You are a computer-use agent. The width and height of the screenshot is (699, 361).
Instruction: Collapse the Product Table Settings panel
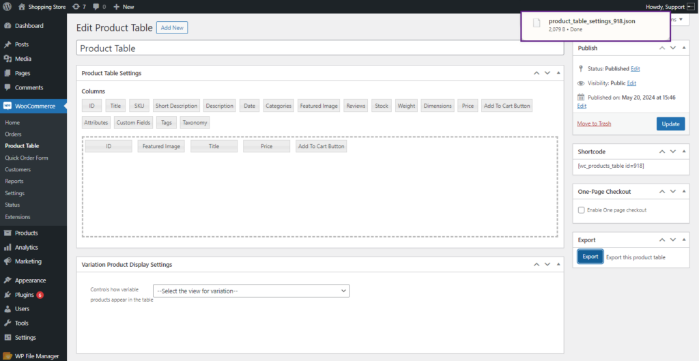tap(558, 73)
